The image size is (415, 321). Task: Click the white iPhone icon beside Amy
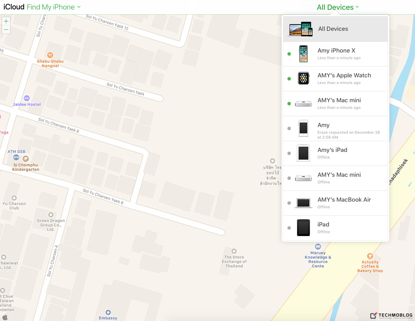coord(303,128)
